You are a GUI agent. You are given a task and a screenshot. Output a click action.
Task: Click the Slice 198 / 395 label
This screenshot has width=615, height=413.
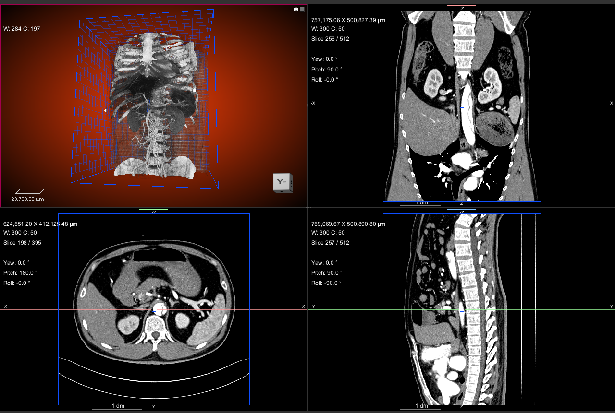tap(22, 243)
